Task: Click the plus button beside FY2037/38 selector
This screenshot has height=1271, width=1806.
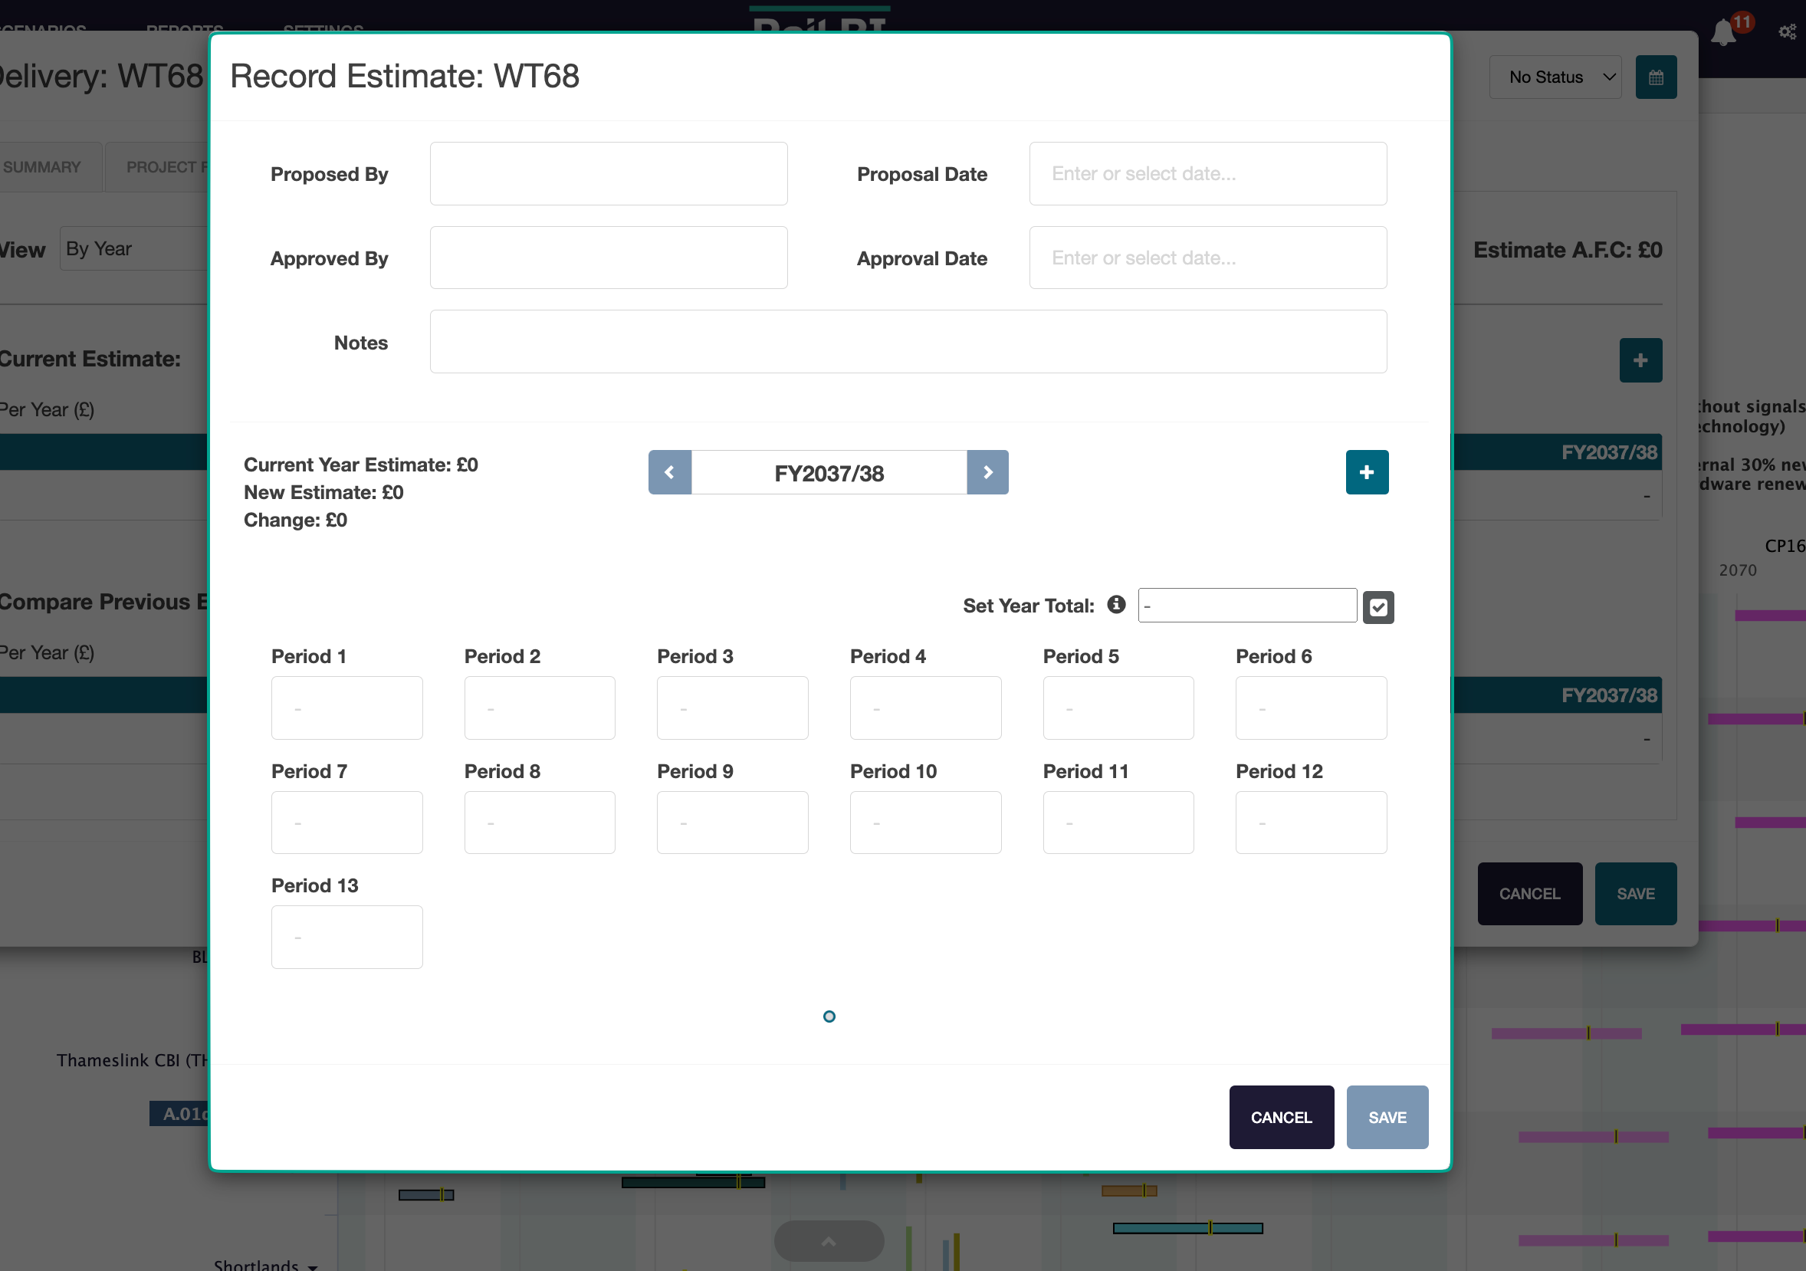Action: click(1366, 472)
